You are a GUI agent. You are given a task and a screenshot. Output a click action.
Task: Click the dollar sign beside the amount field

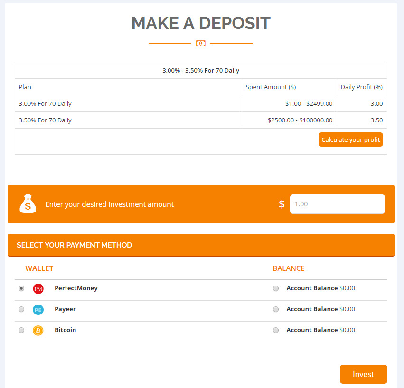tap(282, 204)
